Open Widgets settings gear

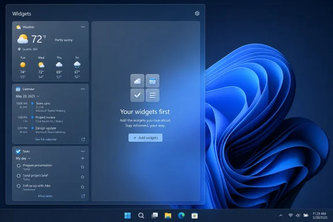coord(197,13)
